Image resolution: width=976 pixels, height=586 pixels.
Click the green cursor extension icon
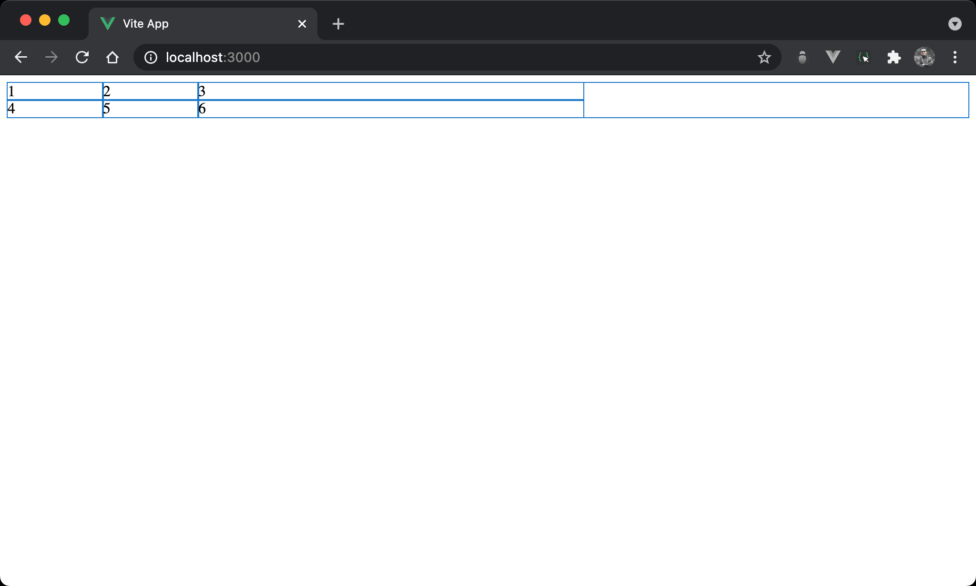pos(863,58)
